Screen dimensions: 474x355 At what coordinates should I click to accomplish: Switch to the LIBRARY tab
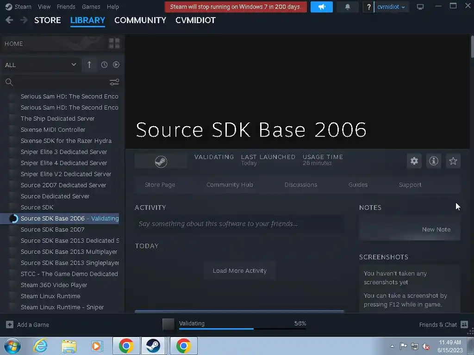87,20
